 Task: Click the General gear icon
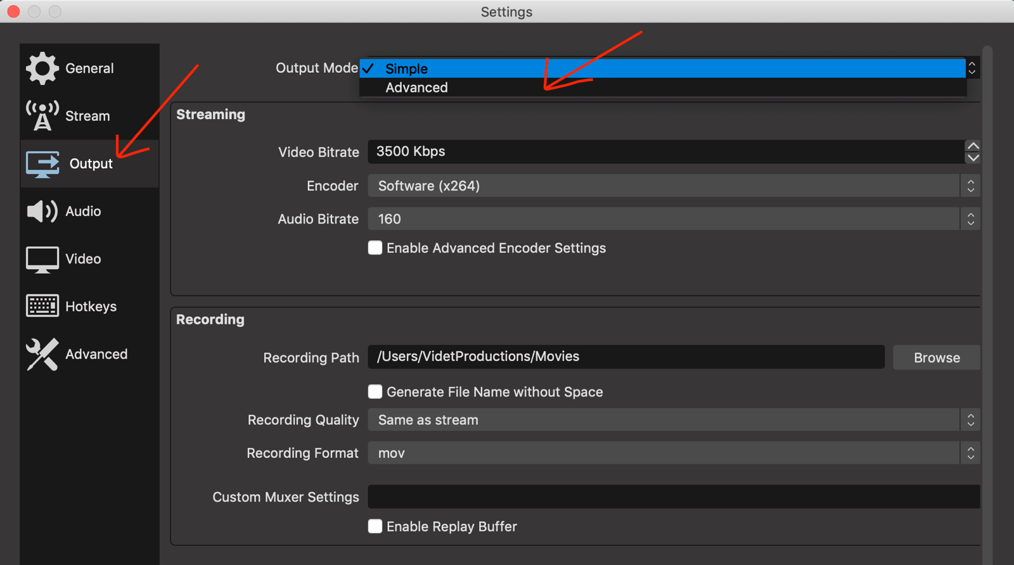click(42, 68)
